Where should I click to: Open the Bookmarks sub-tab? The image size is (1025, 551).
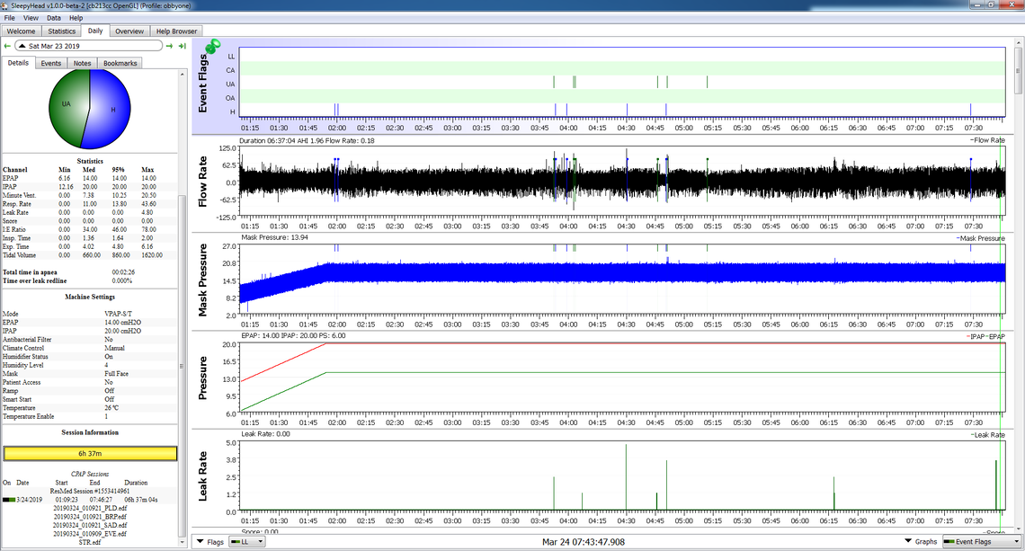tap(120, 64)
